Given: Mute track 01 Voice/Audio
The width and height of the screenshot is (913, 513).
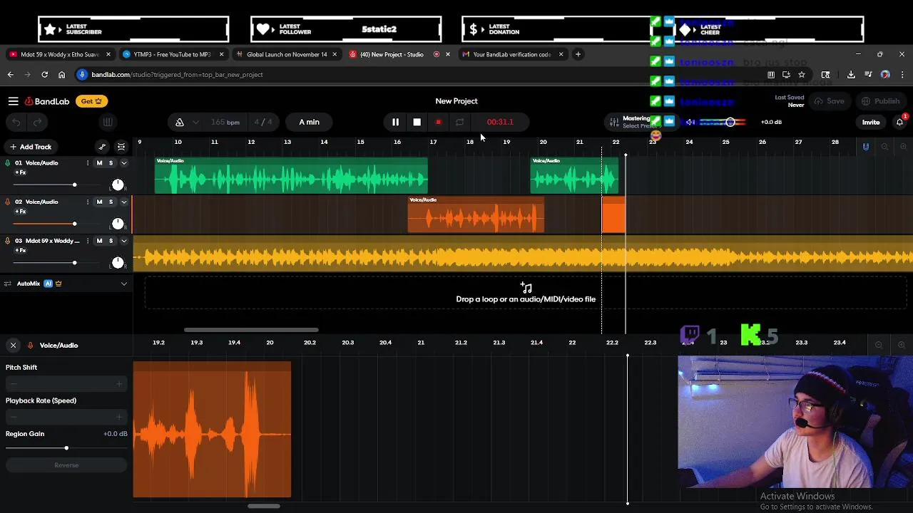Looking at the screenshot, I should [x=99, y=163].
